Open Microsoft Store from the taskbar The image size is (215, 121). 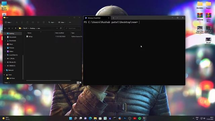(x=100, y=118)
